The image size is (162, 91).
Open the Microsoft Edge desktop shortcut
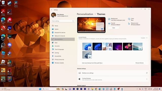[x=3, y=21]
